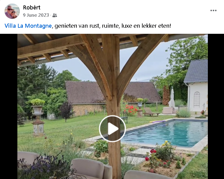
Task: Click the wooden pergola roof beams in the video
Action: (91, 47)
